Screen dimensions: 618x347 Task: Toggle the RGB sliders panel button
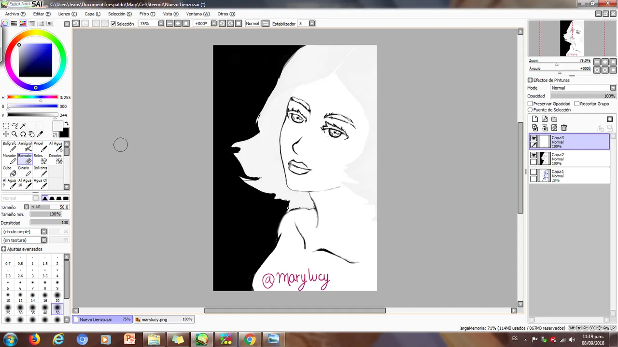pyautogui.click(x=14, y=23)
